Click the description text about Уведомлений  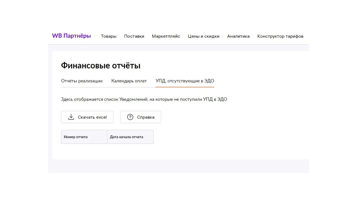[x=144, y=99]
